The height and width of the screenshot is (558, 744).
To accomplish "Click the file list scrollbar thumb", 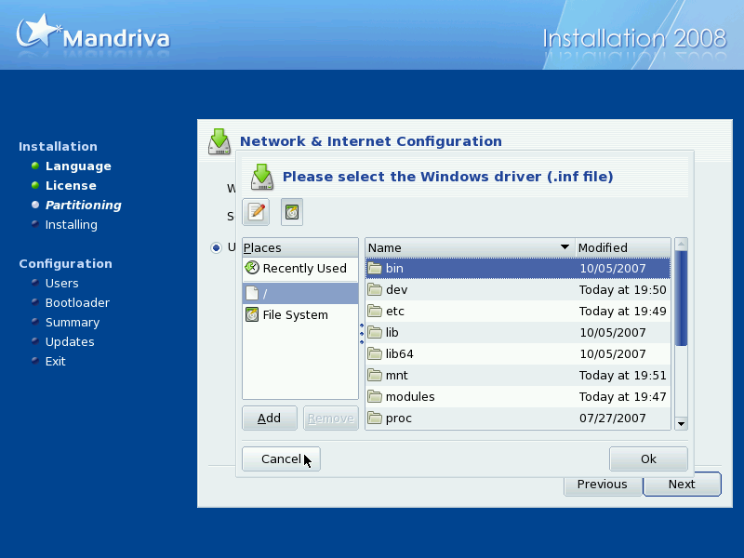I will 681,299.
